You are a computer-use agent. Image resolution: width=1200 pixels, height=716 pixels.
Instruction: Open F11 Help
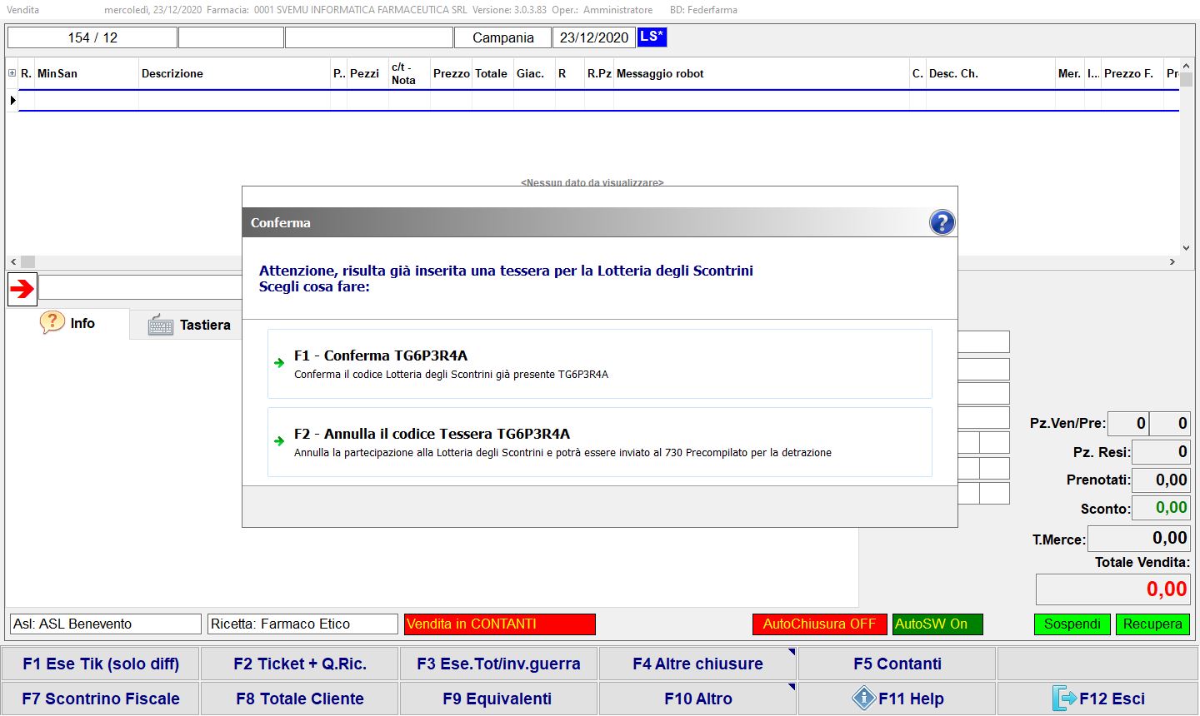click(x=897, y=699)
